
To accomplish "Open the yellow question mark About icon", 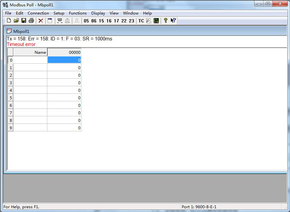I will (165, 21).
